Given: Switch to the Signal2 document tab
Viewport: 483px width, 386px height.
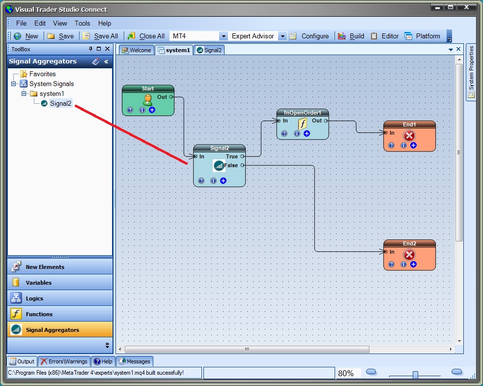Looking at the screenshot, I should (x=209, y=50).
